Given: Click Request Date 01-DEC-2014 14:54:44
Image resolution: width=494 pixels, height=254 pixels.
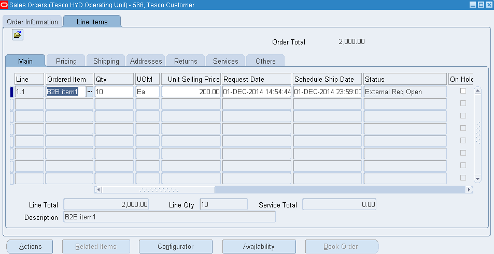Looking at the screenshot, I should point(257,92).
